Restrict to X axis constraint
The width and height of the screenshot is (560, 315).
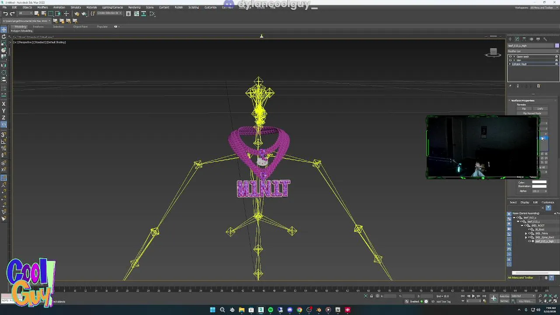pos(3,104)
